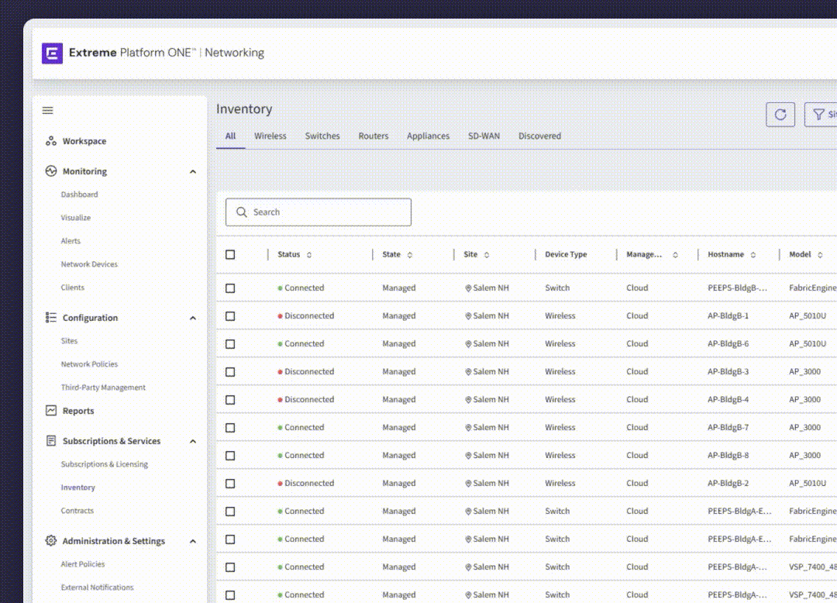Open Network Devices in sidebar
Image resolution: width=837 pixels, height=603 pixels.
[x=89, y=264]
